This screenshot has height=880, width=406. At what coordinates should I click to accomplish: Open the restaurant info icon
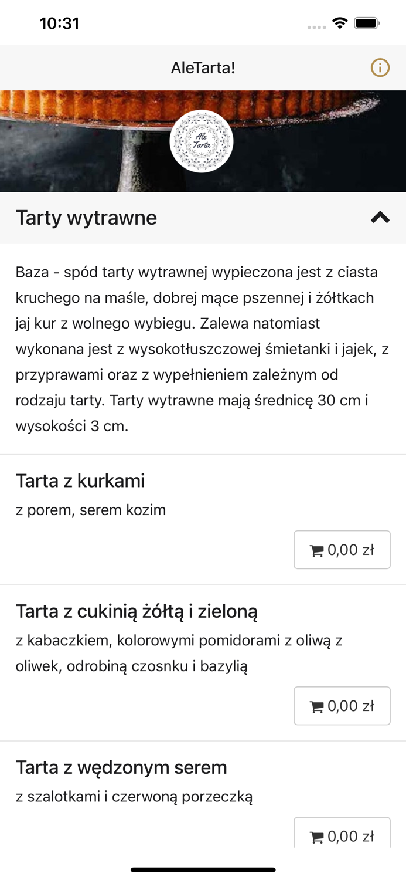click(x=380, y=68)
